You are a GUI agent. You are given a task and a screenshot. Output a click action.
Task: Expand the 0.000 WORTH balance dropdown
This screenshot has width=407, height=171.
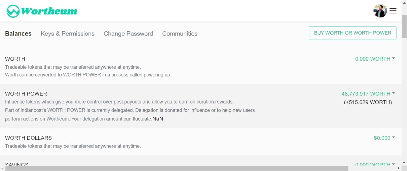[x=375, y=59]
